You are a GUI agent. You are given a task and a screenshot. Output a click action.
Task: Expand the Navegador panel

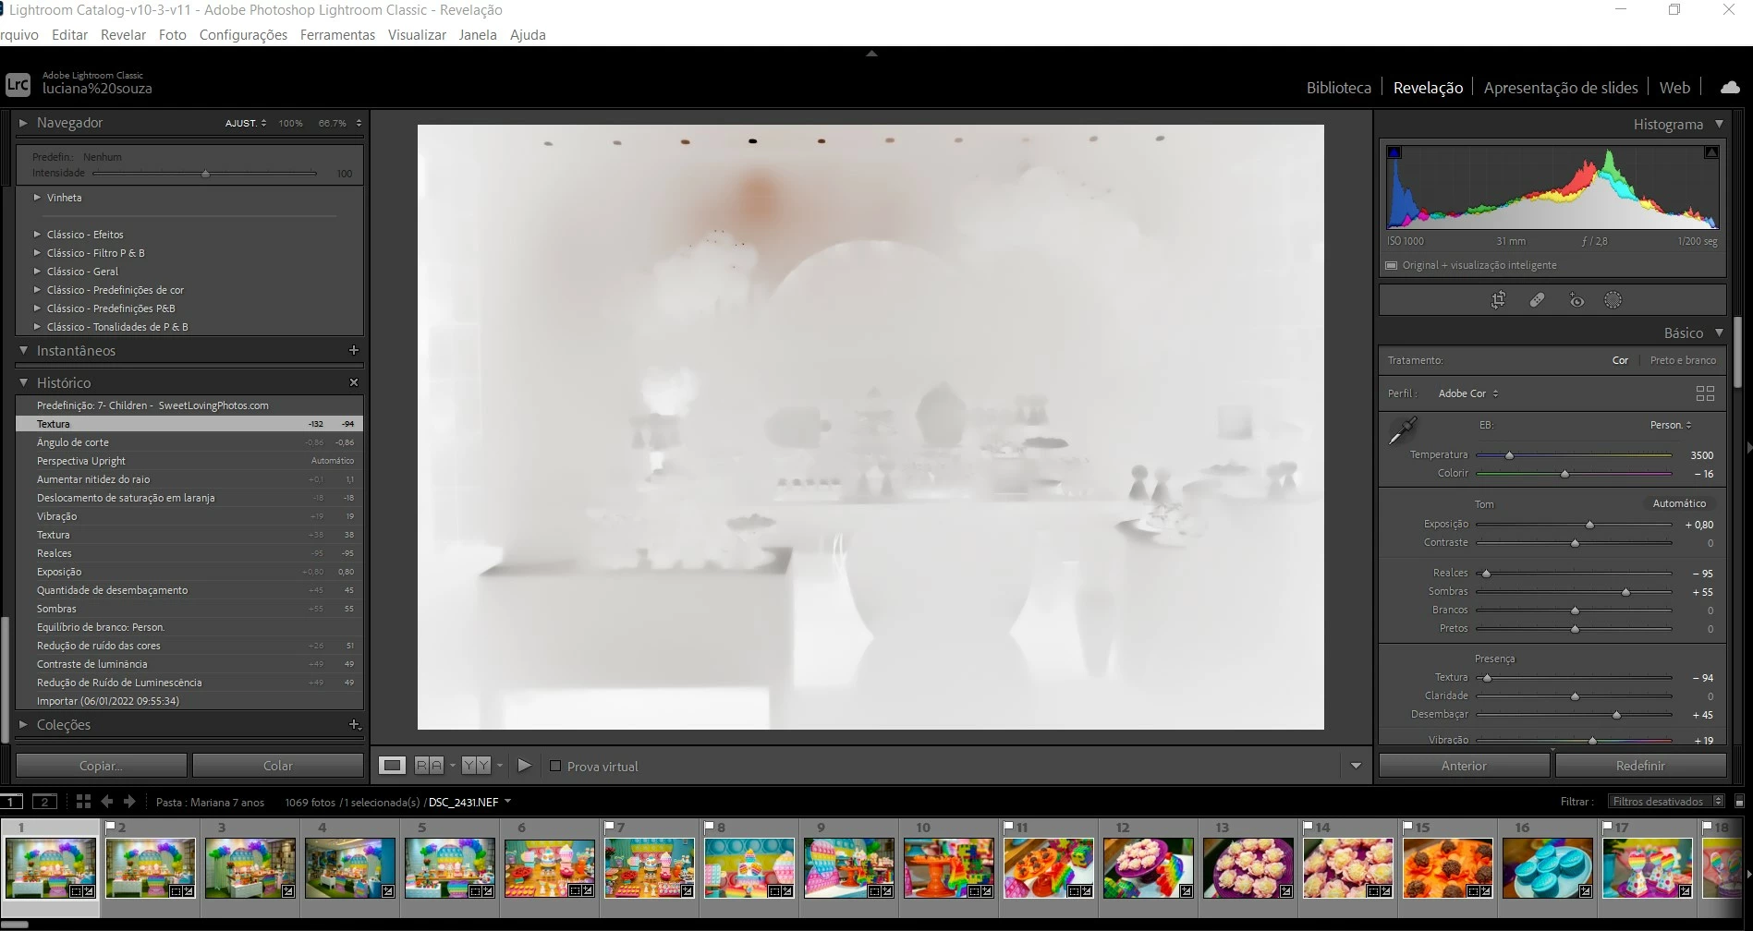[23, 122]
